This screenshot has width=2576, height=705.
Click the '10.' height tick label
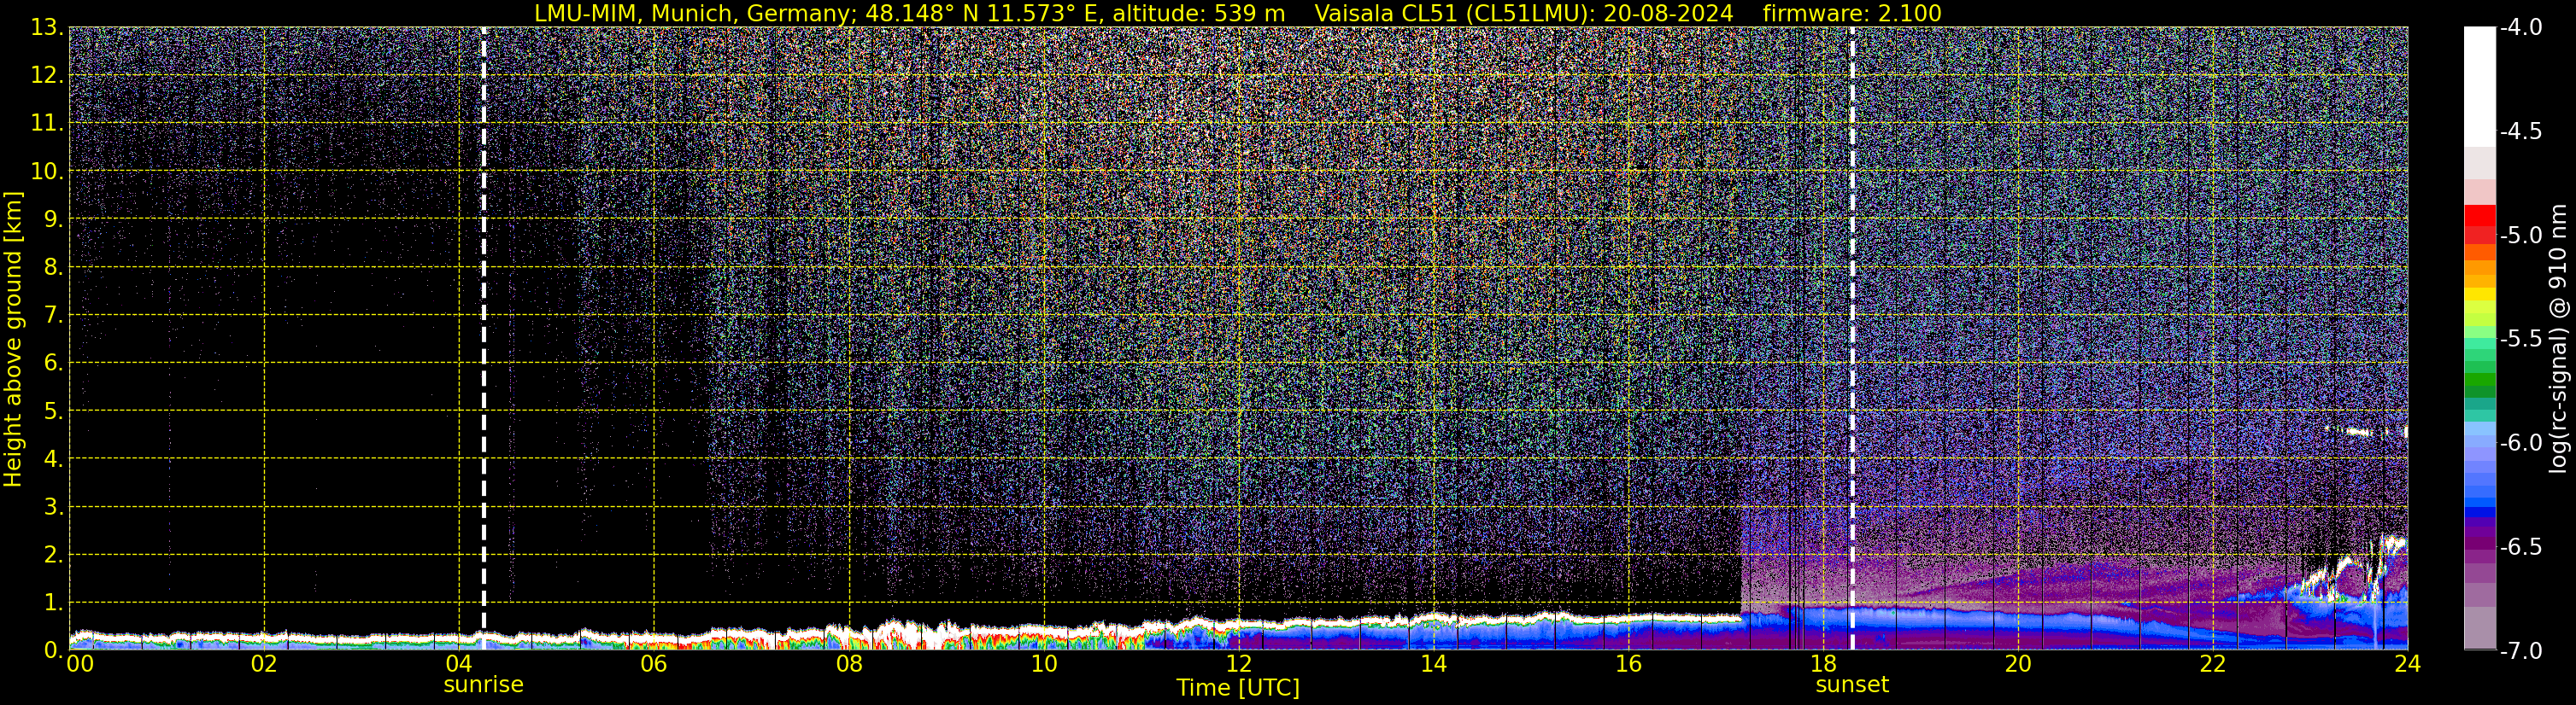pos(46,172)
